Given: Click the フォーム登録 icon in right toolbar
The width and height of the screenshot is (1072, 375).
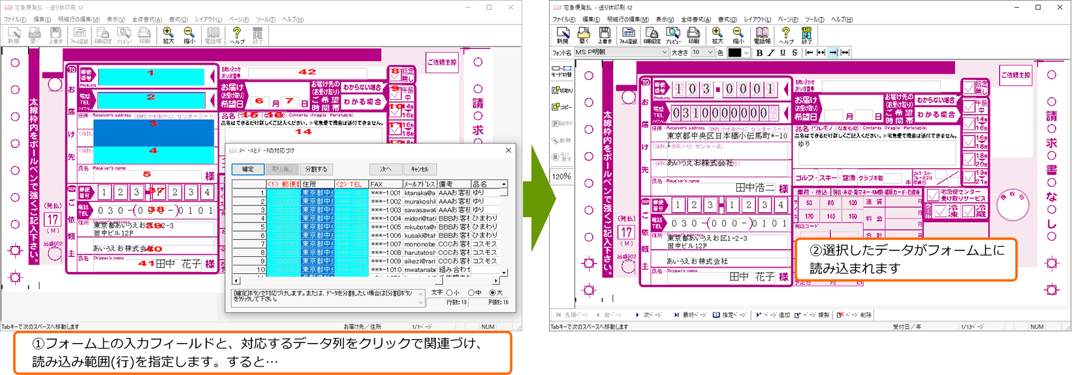Looking at the screenshot, I should pos(628,35).
